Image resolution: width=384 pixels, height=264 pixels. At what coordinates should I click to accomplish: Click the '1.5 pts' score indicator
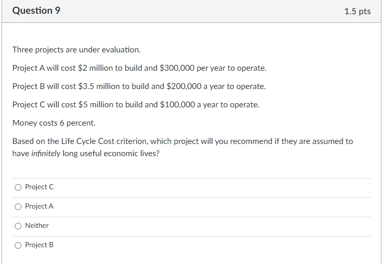pos(357,11)
